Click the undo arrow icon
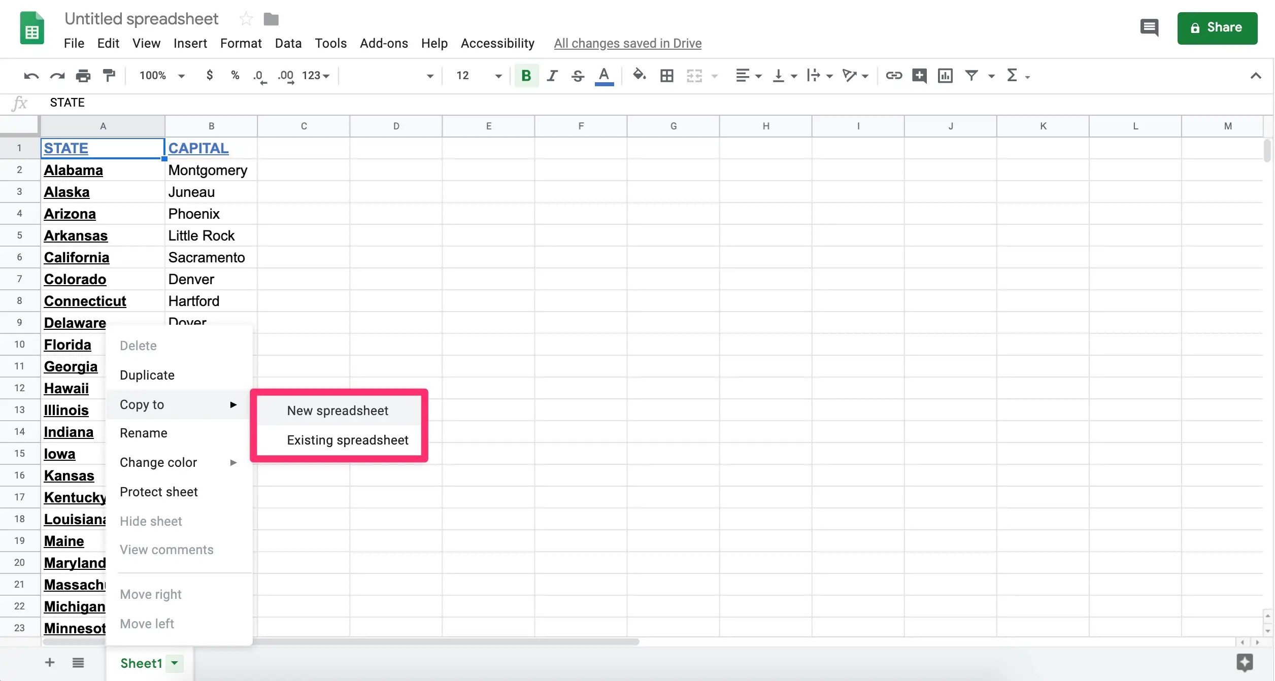This screenshot has height=681, width=1275. (31, 76)
